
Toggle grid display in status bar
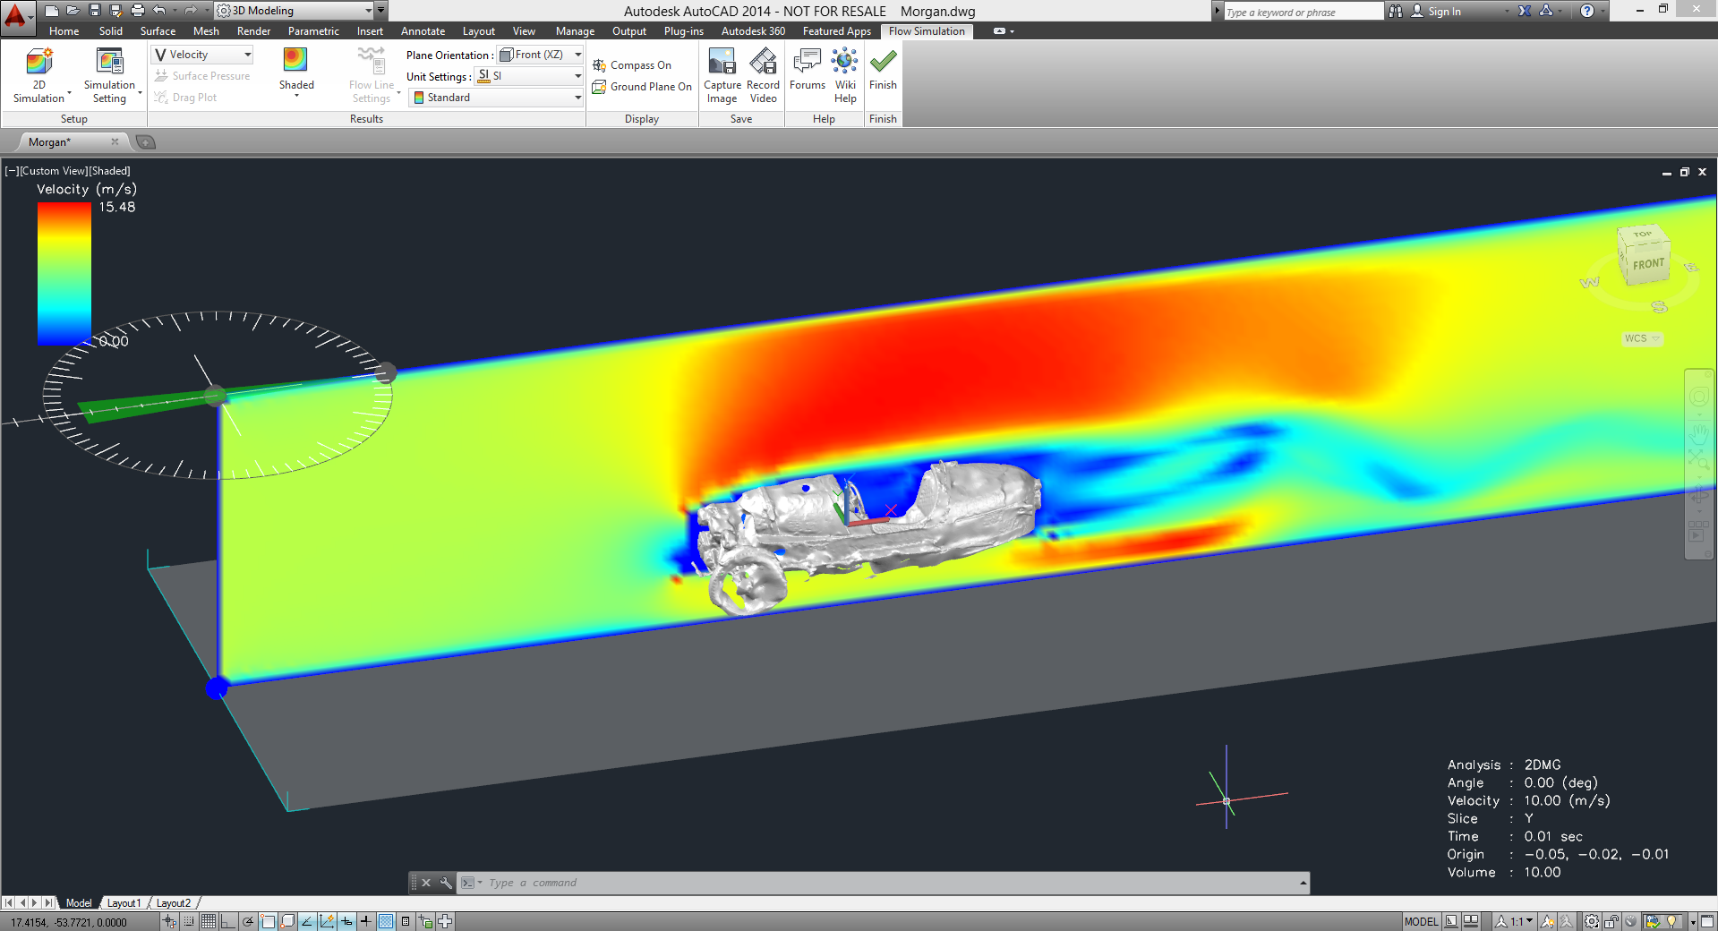209,921
